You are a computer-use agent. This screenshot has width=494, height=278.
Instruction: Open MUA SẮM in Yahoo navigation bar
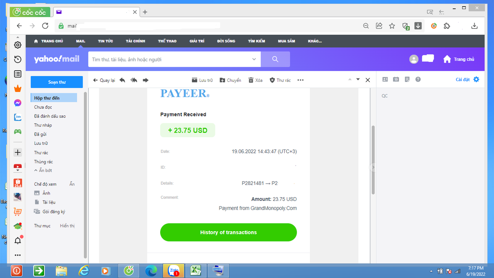tap(286, 41)
